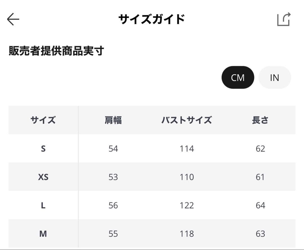304x250 pixels.
Task: Click the 肩幅 column header
Action: (x=113, y=120)
